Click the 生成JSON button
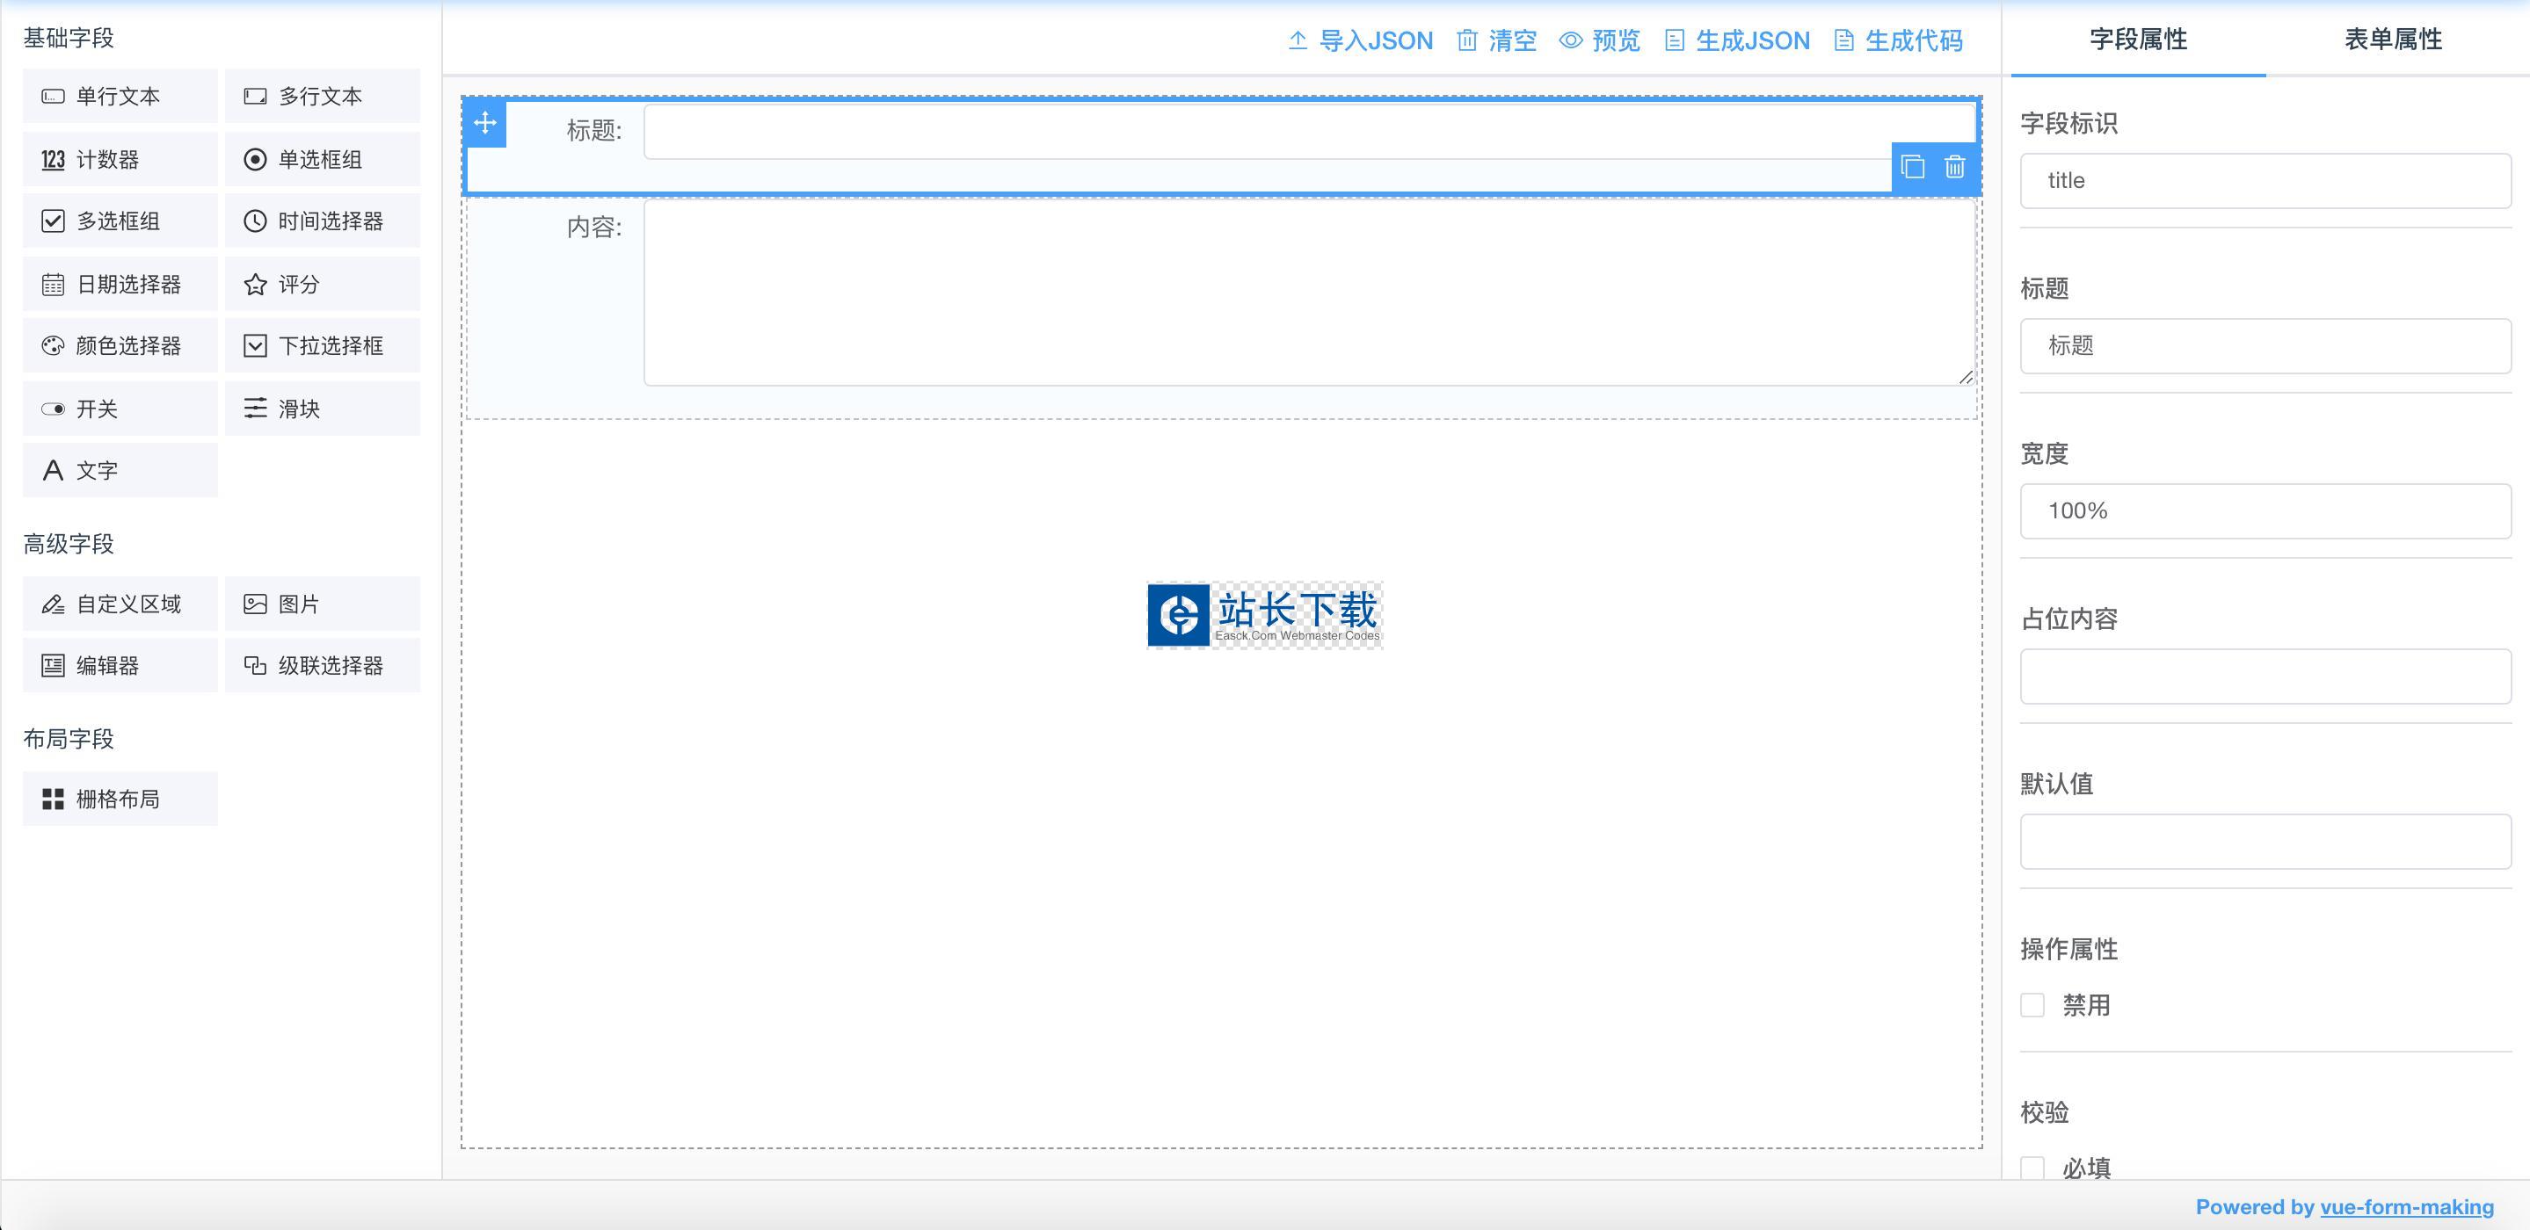 coord(1737,40)
